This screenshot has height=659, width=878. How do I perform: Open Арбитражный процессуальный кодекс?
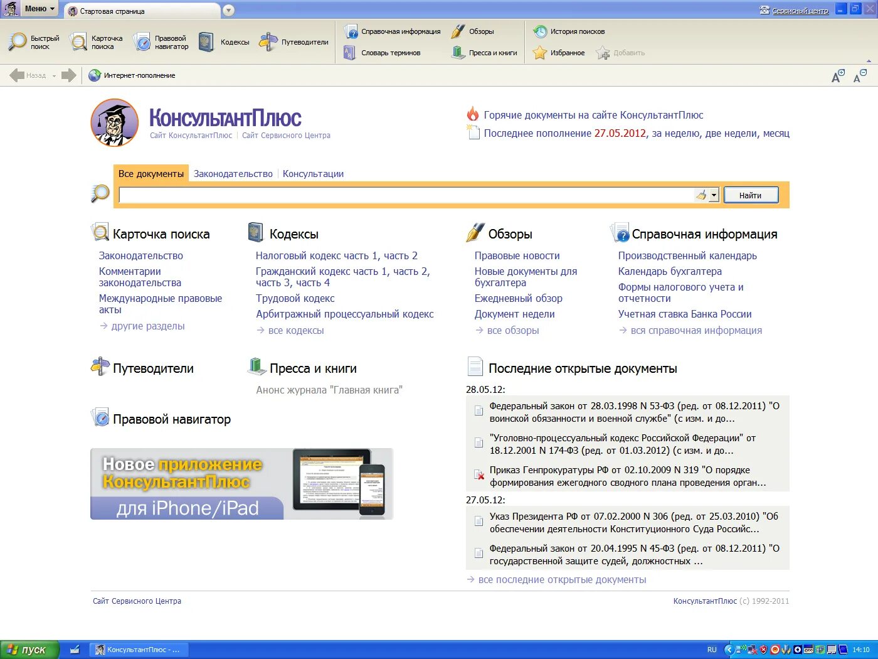tap(344, 314)
